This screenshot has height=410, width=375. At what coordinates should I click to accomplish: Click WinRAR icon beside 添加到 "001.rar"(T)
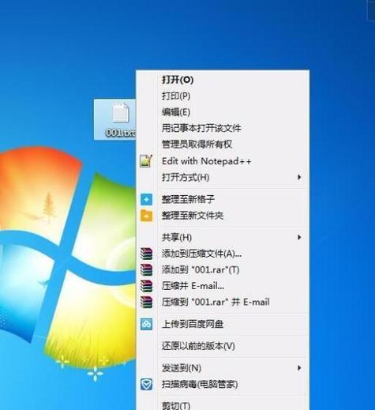(x=146, y=270)
